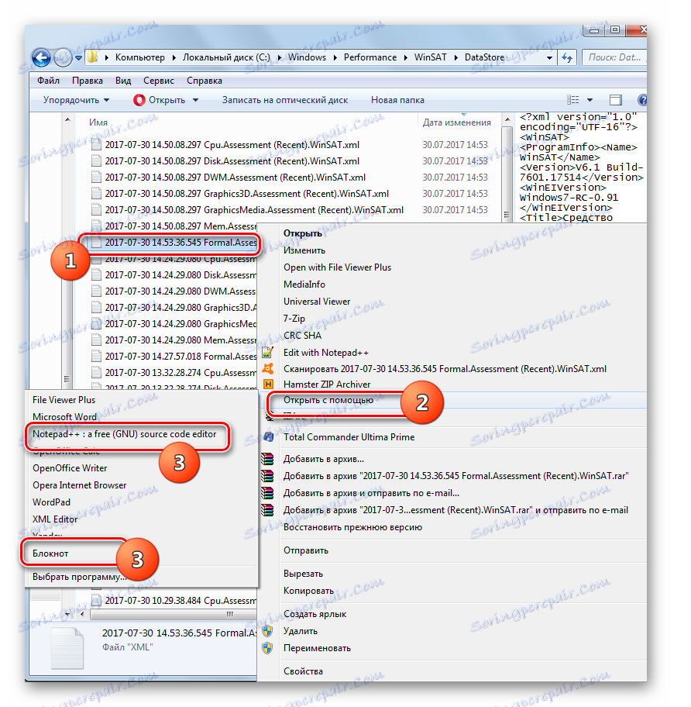Select XML Editor in the submenu

point(55,519)
